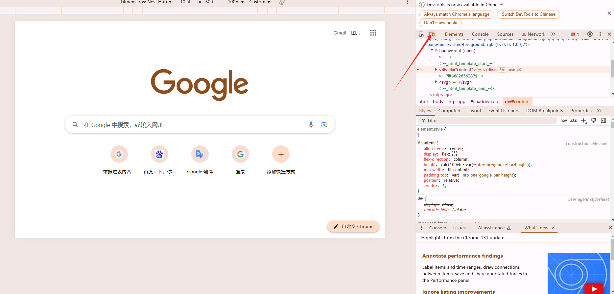
Task: Open the flexbox editor icon next to display
Action: pyautogui.click(x=455, y=154)
